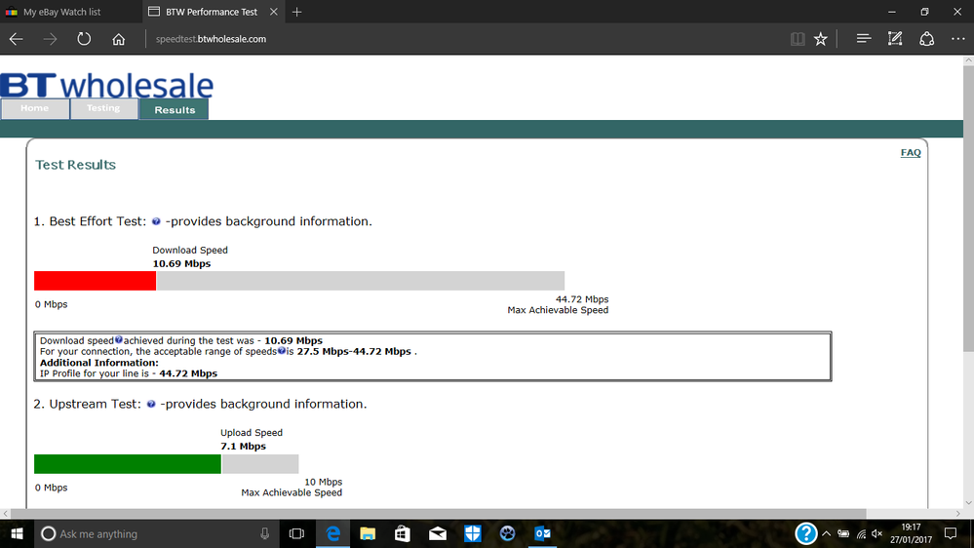974x548 pixels.
Task: Open Outlook from the taskbar
Action: click(x=542, y=533)
